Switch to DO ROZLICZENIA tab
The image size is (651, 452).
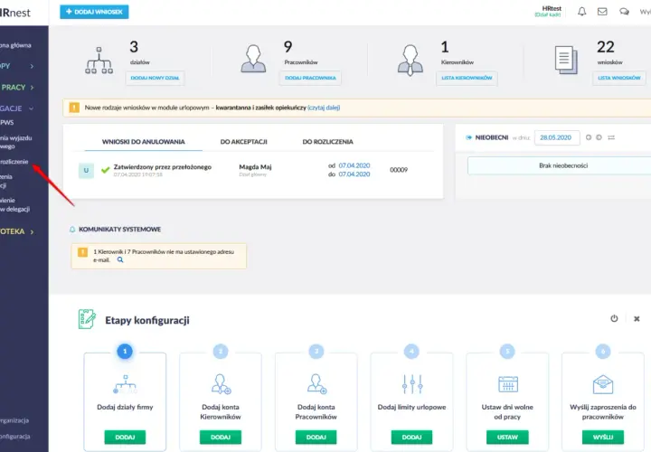[x=327, y=142]
